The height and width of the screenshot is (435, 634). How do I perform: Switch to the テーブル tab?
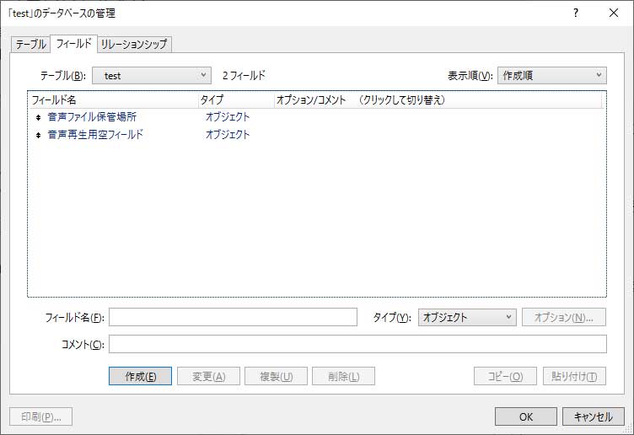click(30, 44)
